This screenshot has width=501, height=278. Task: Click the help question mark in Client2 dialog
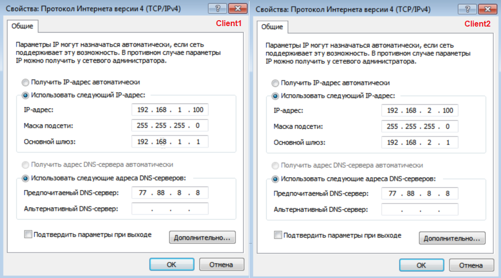click(467, 9)
